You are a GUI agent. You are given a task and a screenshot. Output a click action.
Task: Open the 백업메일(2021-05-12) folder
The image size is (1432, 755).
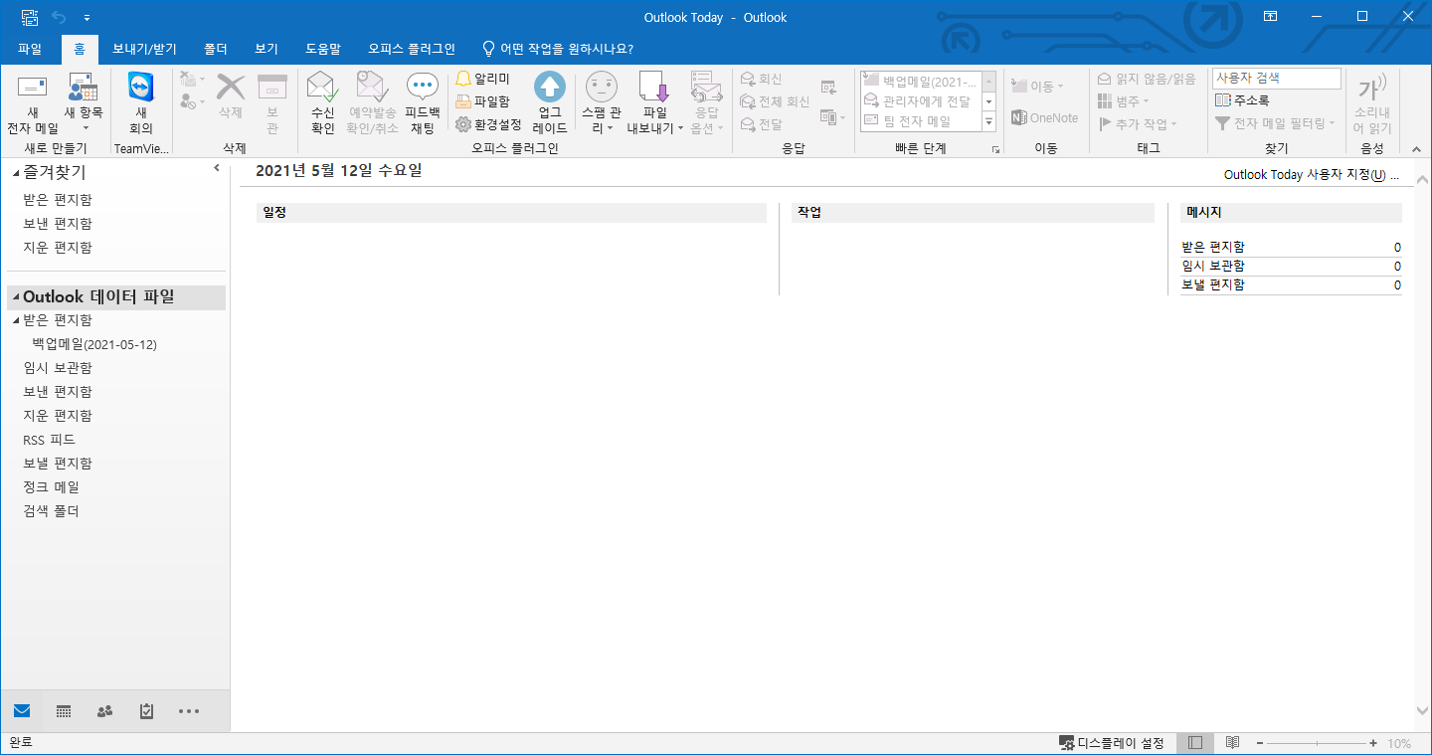(x=94, y=344)
